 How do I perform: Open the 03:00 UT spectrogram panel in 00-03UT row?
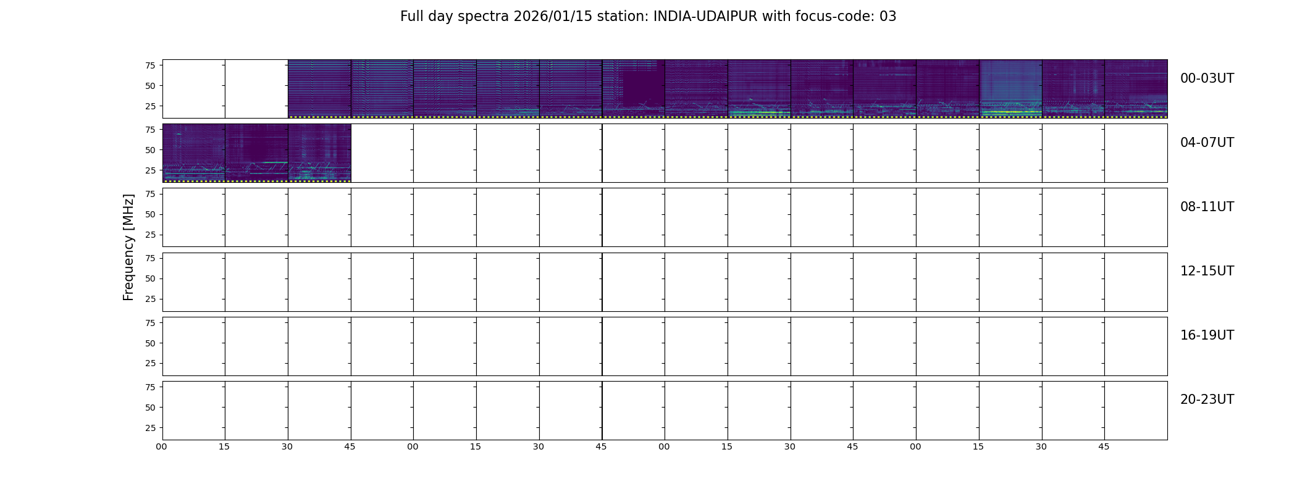(x=947, y=89)
